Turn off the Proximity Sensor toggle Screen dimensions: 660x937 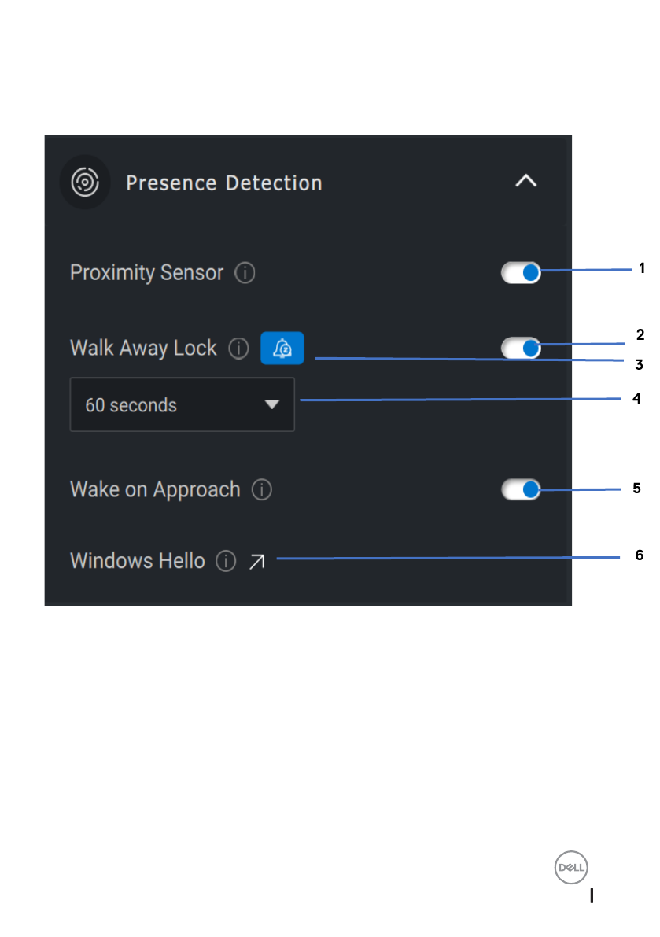pos(521,273)
